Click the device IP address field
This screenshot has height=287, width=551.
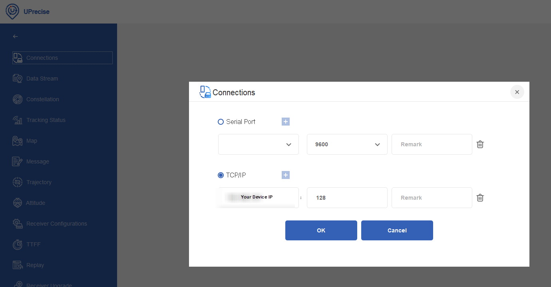pyautogui.click(x=259, y=198)
